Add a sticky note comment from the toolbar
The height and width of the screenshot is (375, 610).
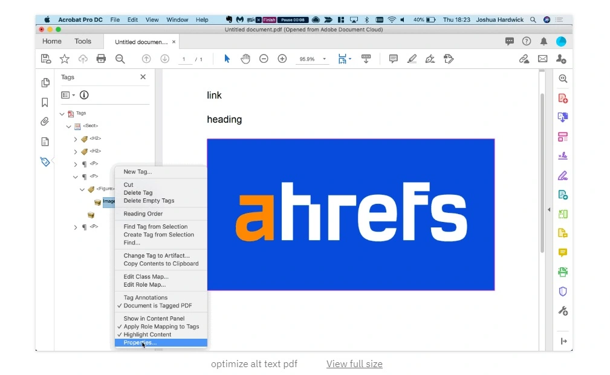pyautogui.click(x=394, y=59)
